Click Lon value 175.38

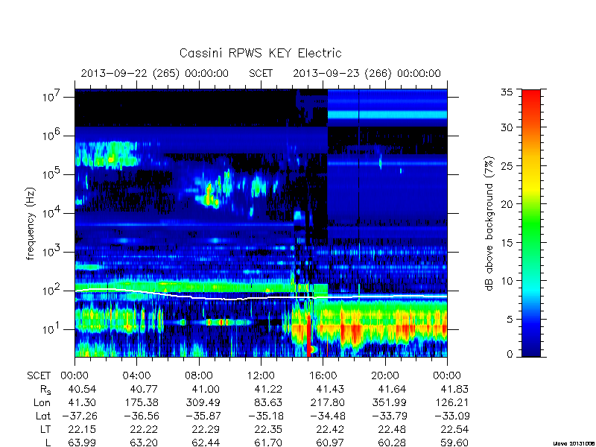142,402
